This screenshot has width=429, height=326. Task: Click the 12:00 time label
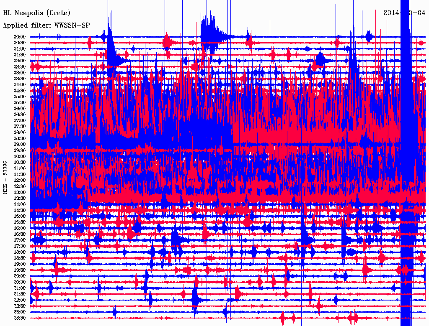click(20, 181)
